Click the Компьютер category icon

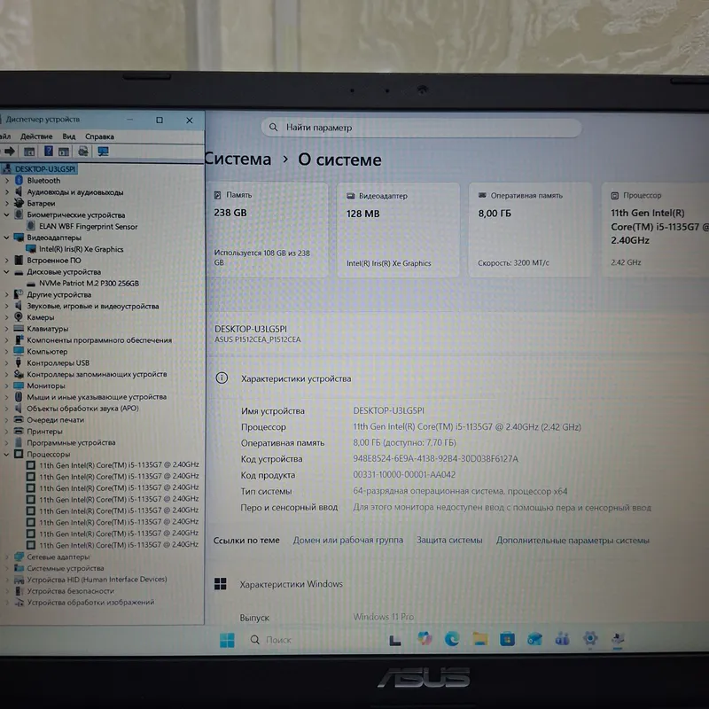[19, 351]
